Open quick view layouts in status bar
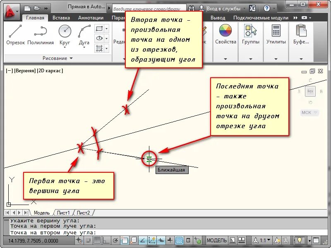 (x=233, y=241)
